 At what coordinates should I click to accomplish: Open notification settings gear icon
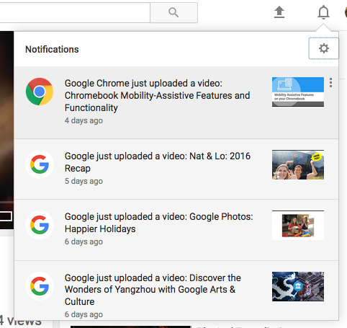pyautogui.click(x=324, y=48)
